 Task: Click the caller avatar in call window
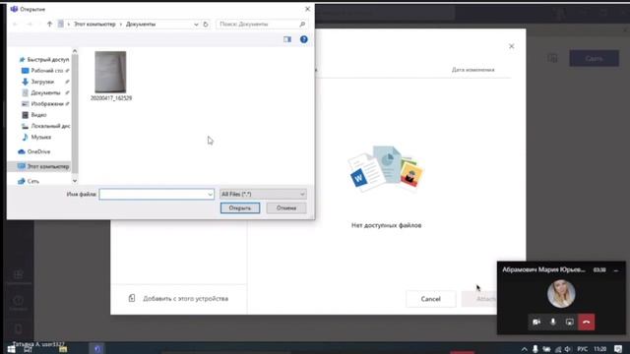[561, 293]
